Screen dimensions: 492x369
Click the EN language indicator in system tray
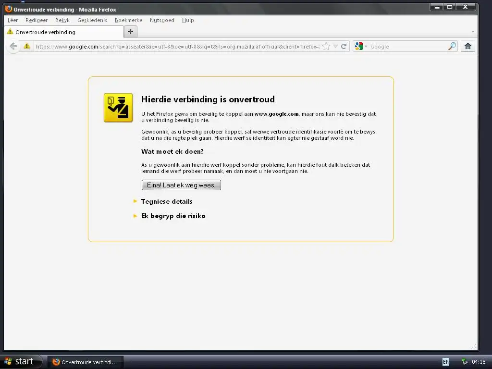click(445, 362)
